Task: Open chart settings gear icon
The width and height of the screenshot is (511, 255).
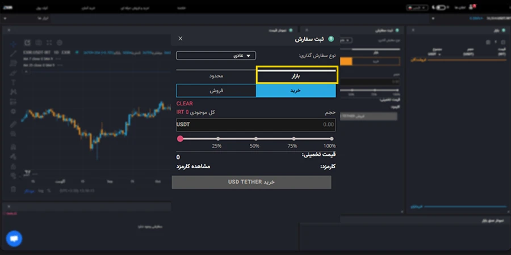Action: coord(59,42)
